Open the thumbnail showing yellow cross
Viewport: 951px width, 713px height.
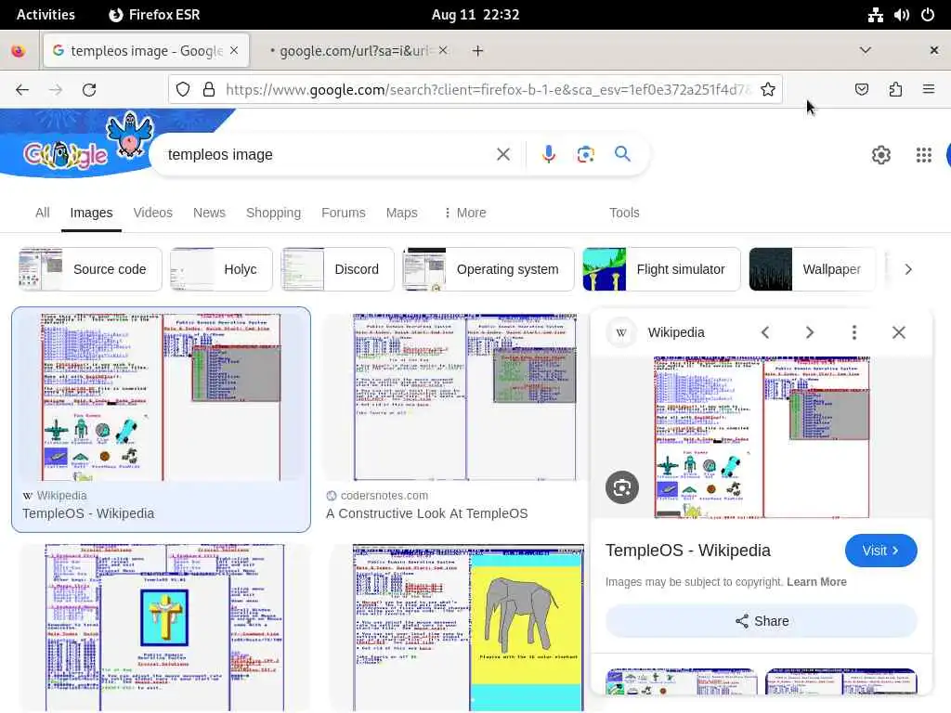(x=165, y=628)
